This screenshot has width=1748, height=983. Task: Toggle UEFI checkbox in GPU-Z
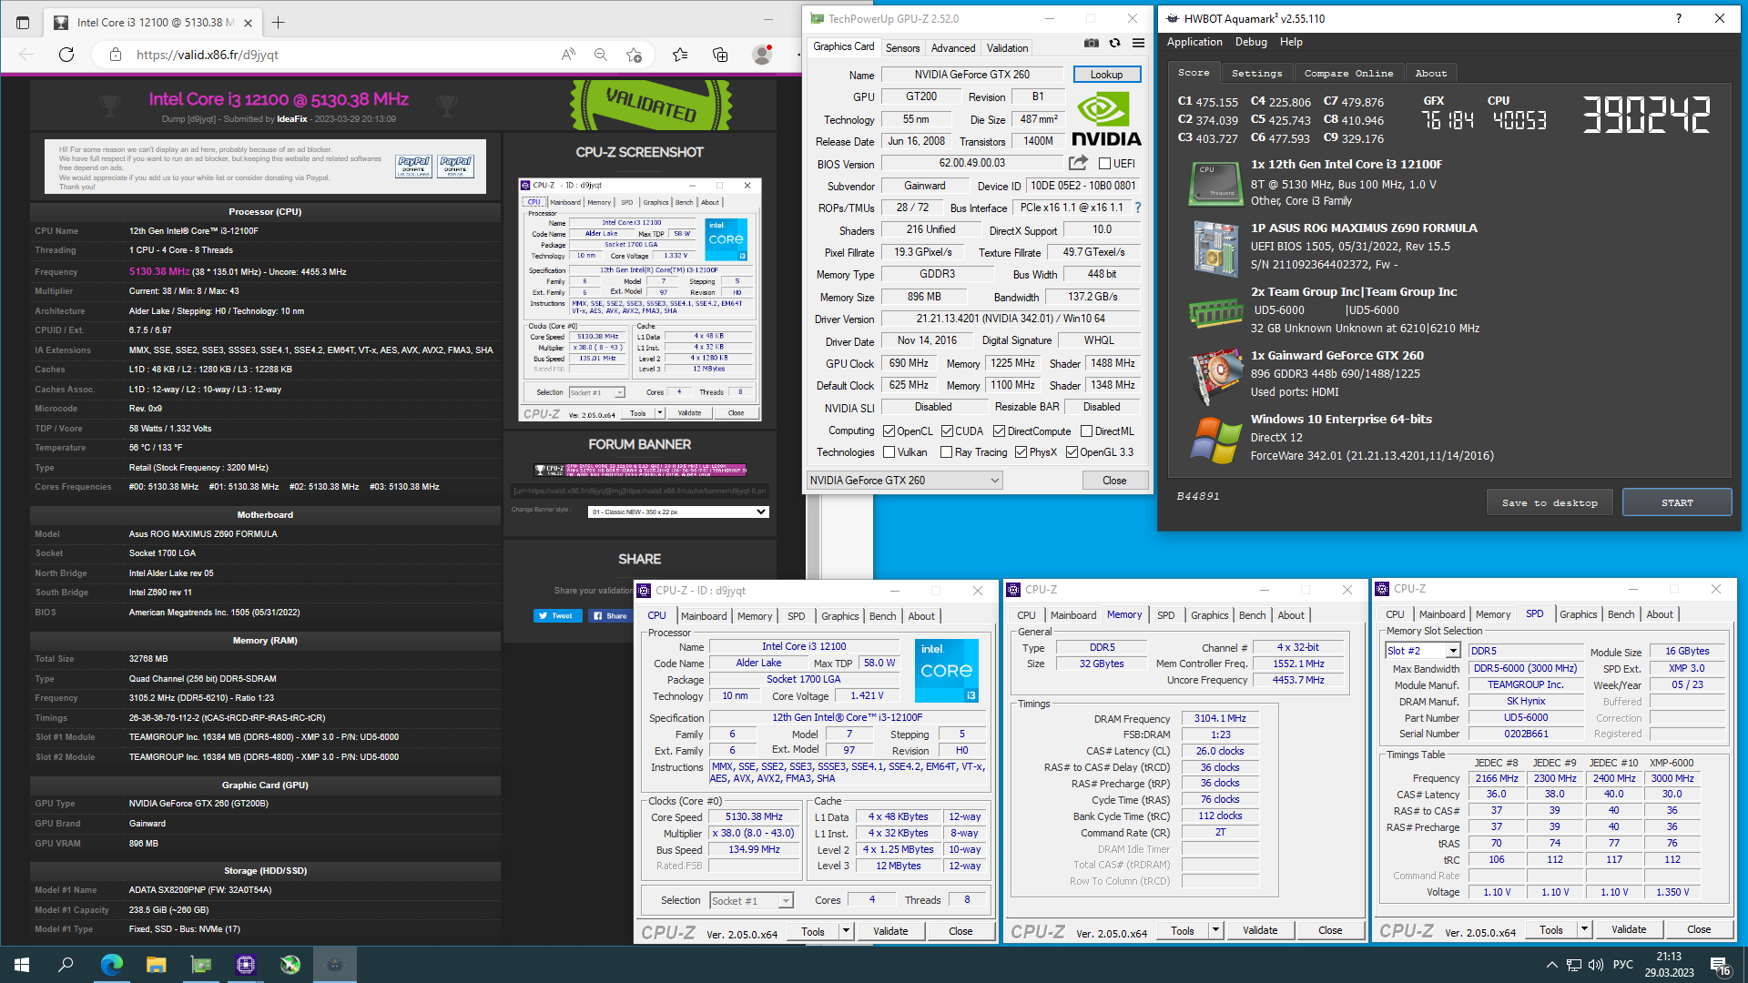tap(1104, 164)
